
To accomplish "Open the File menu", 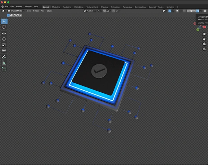I will (7, 7).
